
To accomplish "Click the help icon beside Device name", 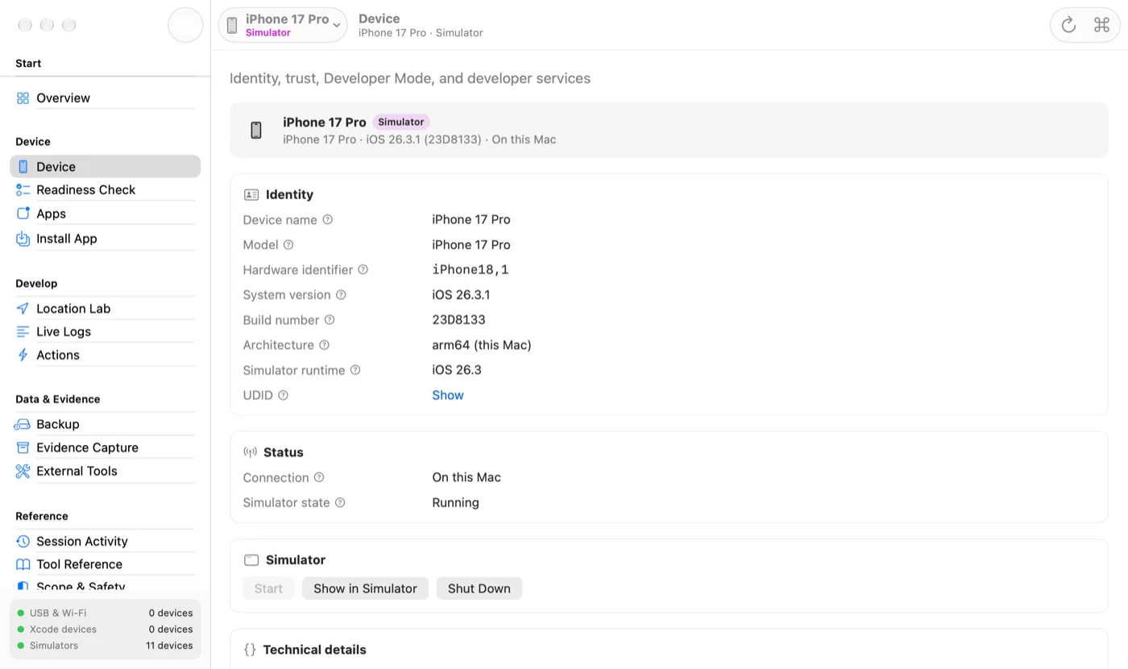I will 328,219.
